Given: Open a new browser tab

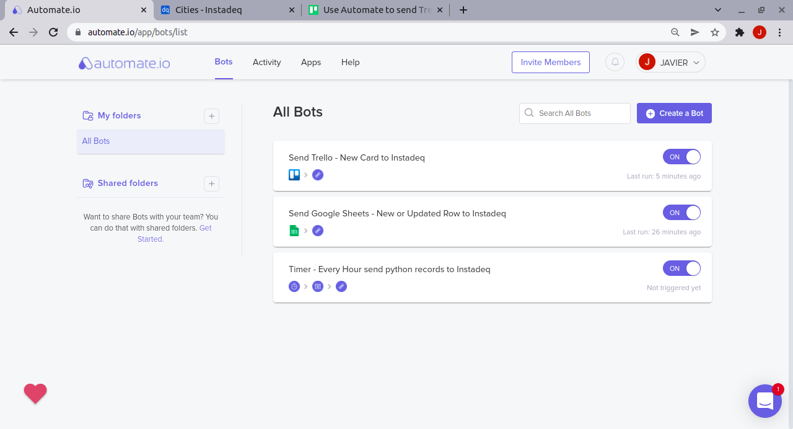Looking at the screenshot, I should [x=463, y=10].
